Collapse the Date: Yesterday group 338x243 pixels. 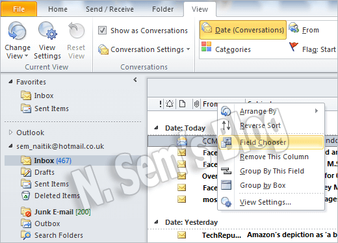pyautogui.click(x=156, y=222)
